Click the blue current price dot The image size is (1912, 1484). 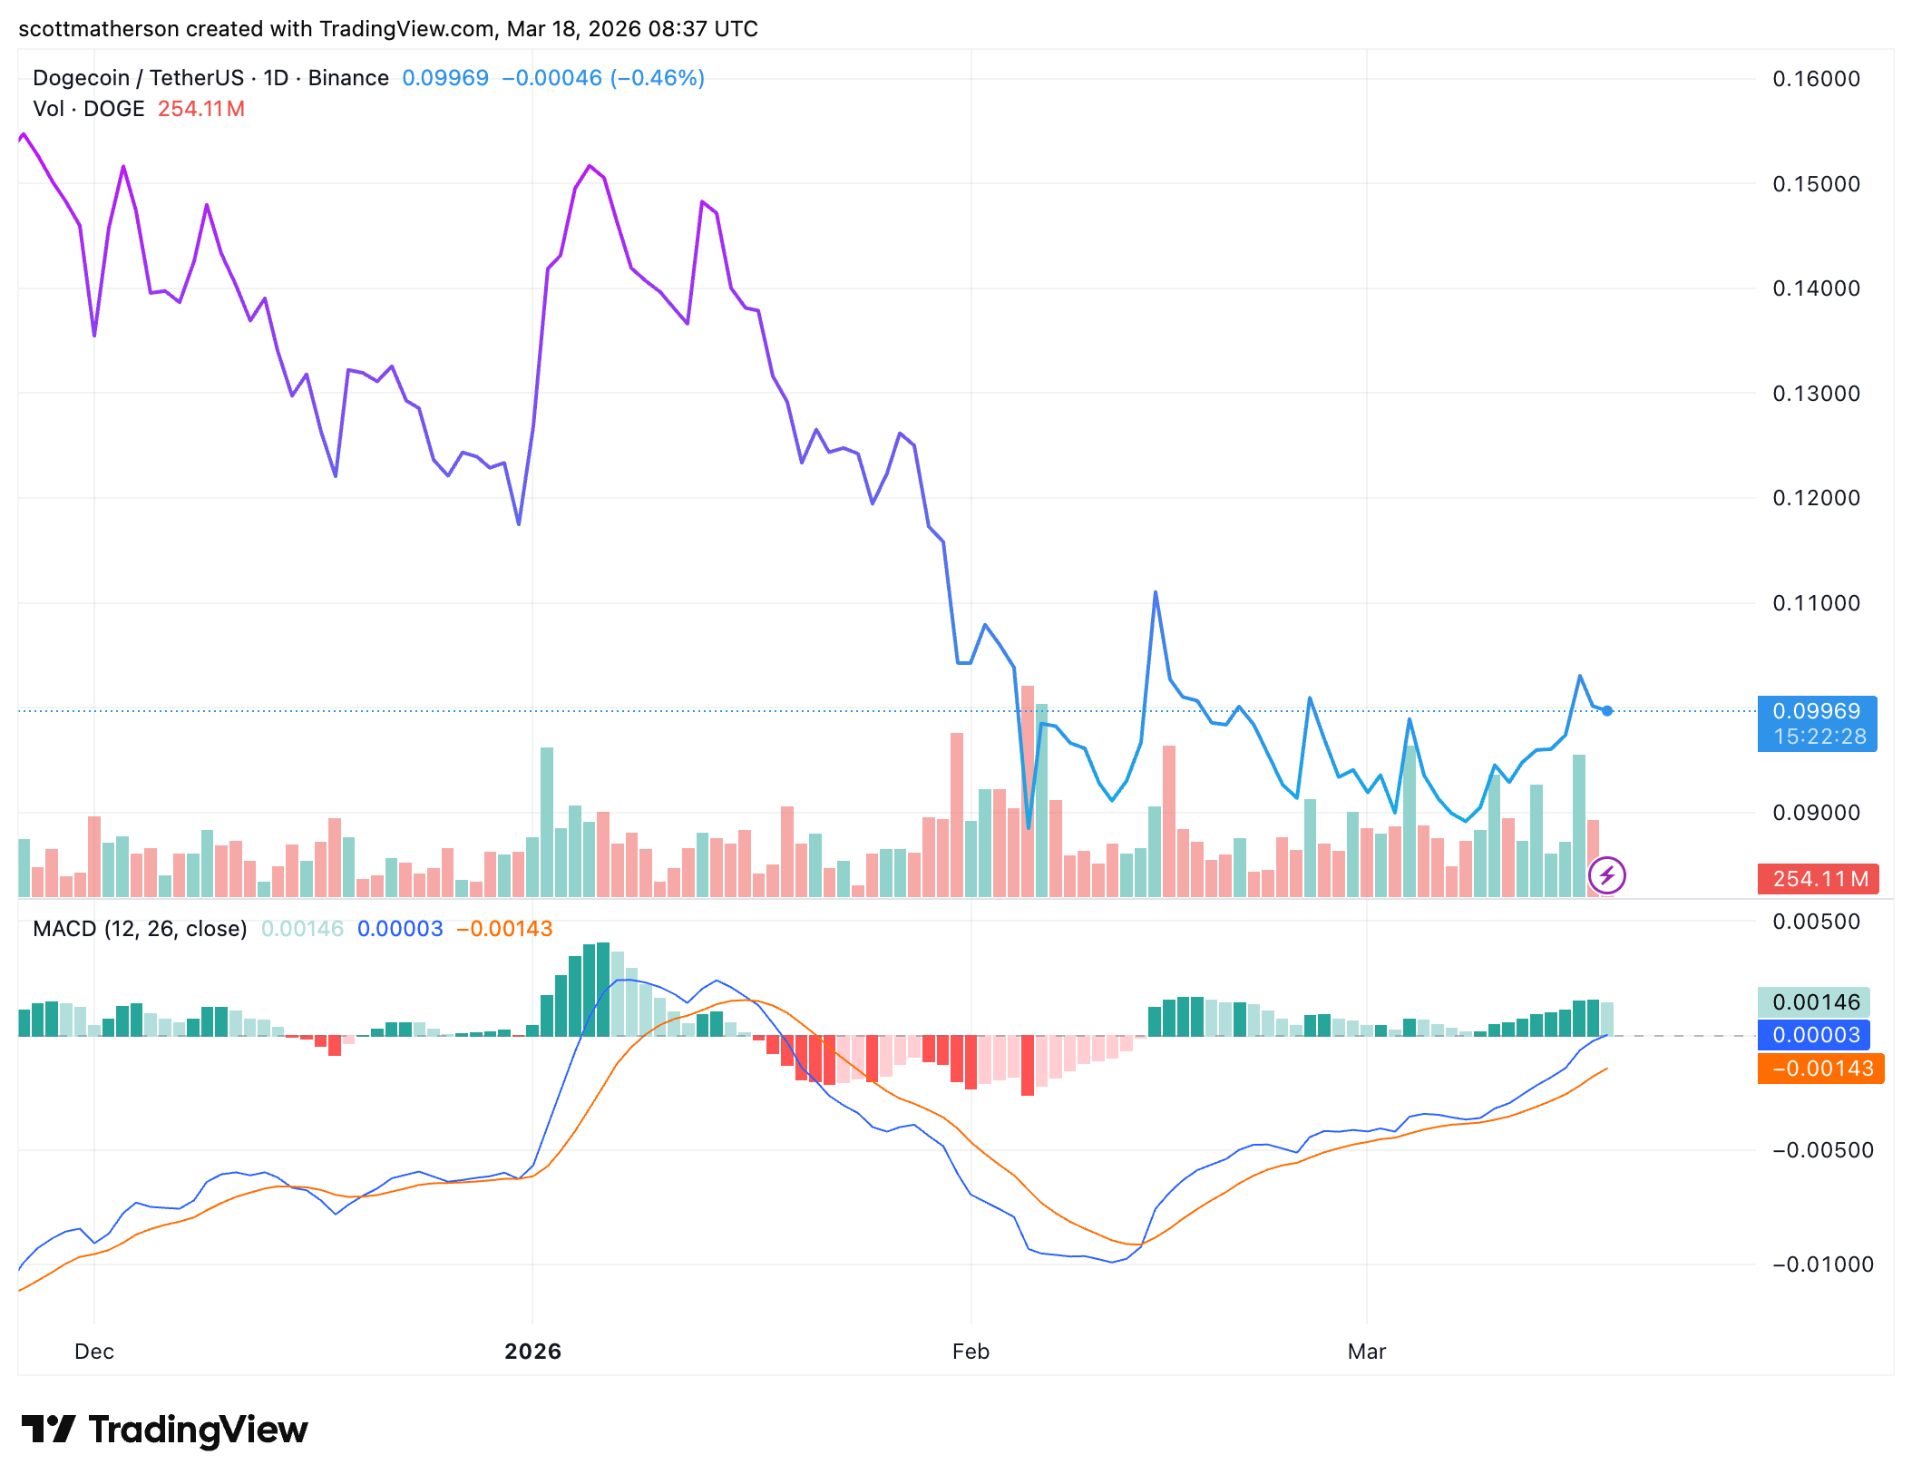[x=1606, y=711]
